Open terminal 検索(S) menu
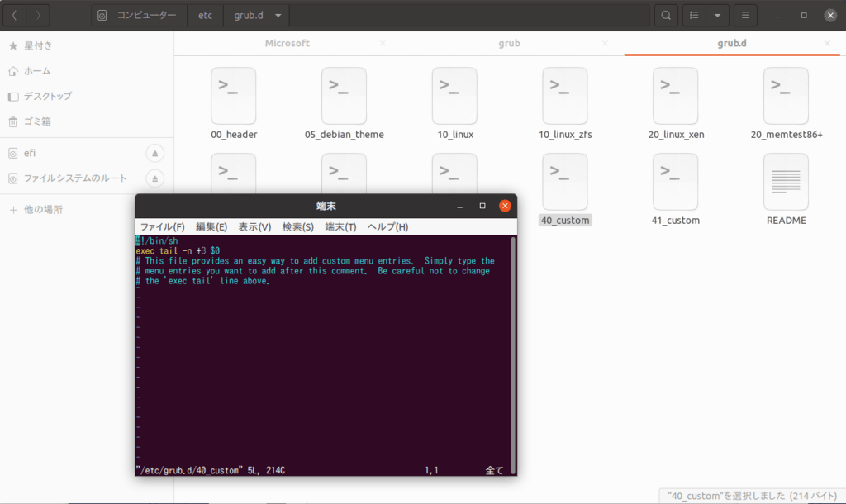This screenshot has width=846, height=504. pyautogui.click(x=297, y=226)
